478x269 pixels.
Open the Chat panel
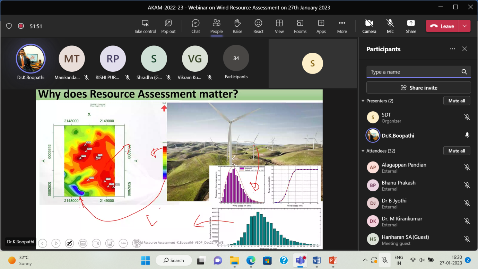click(x=195, y=26)
